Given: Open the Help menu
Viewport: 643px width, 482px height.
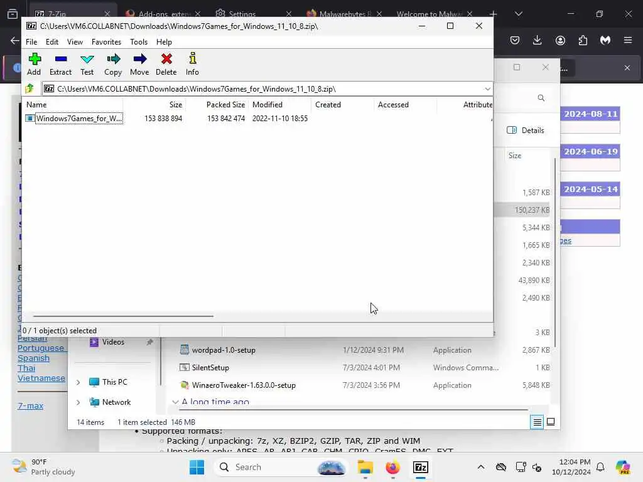Looking at the screenshot, I should pos(164,42).
